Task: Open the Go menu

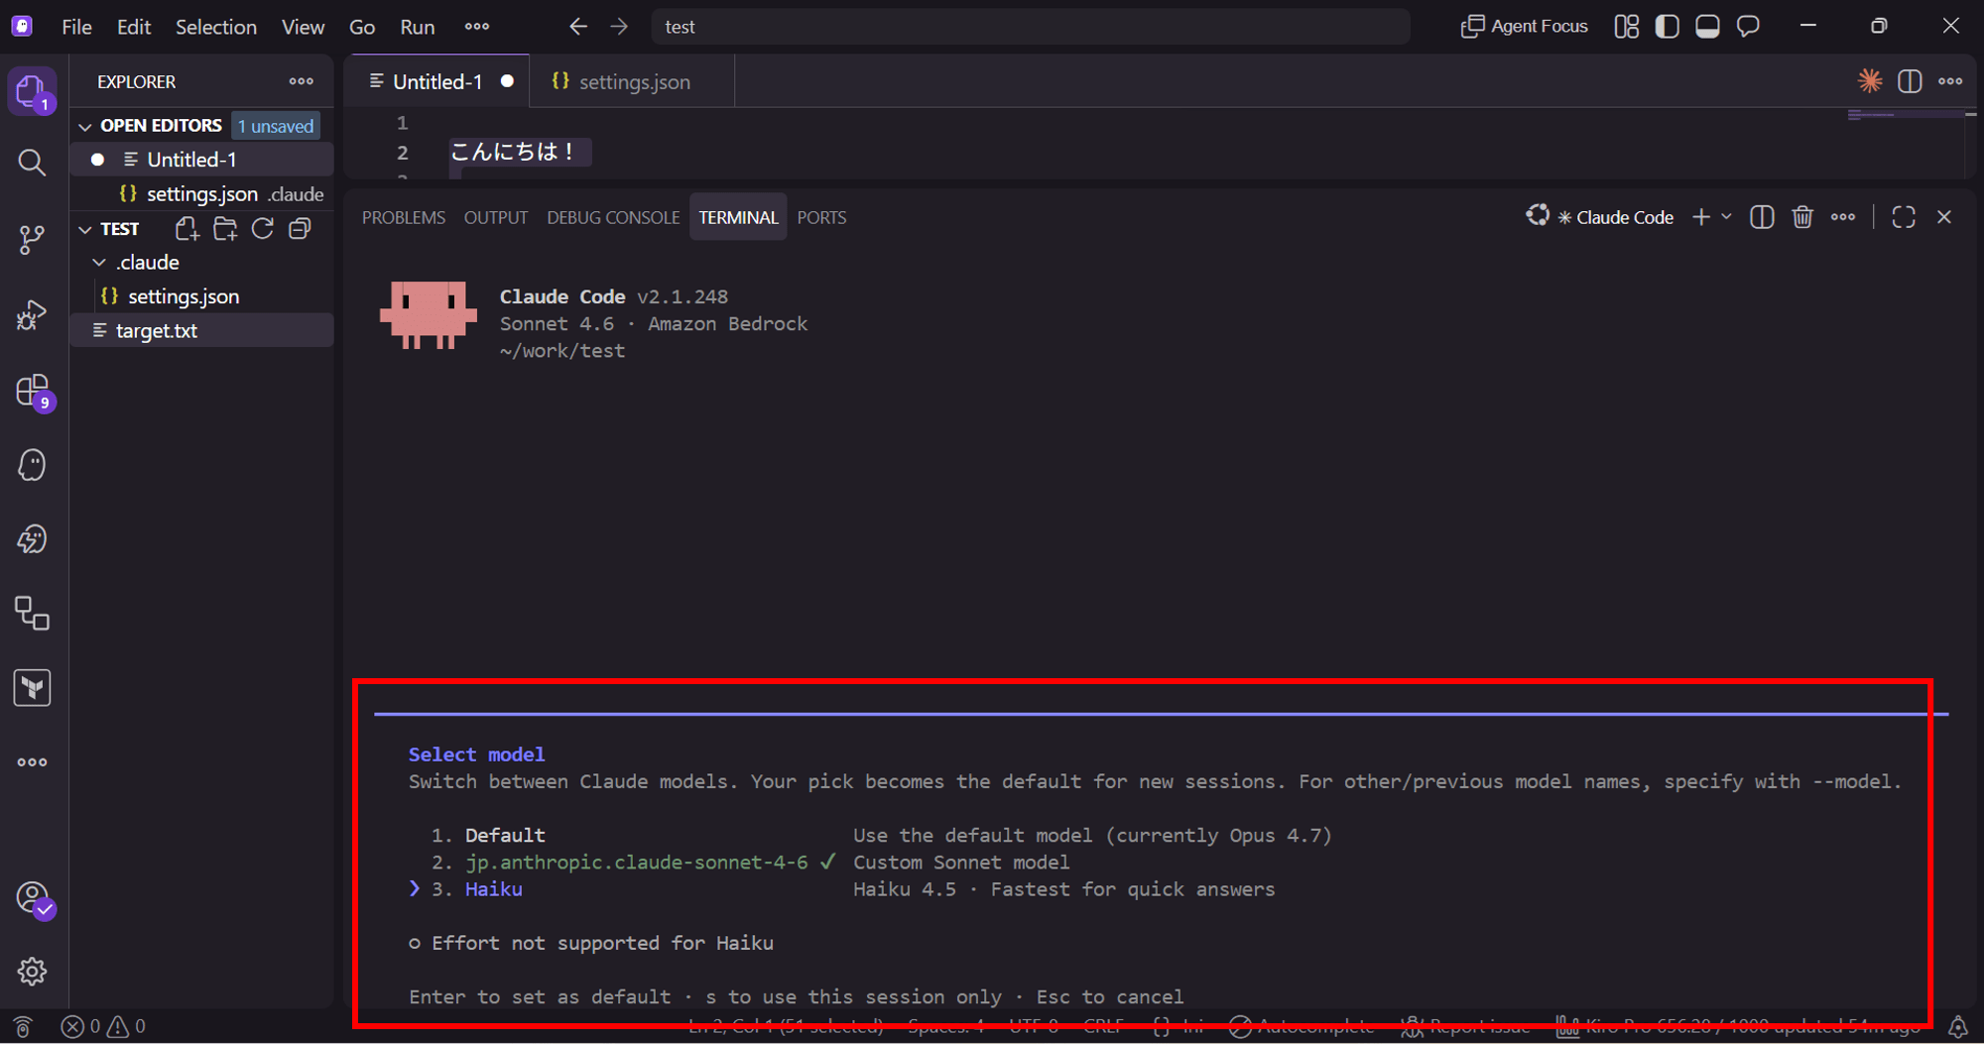Action: pos(362,27)
